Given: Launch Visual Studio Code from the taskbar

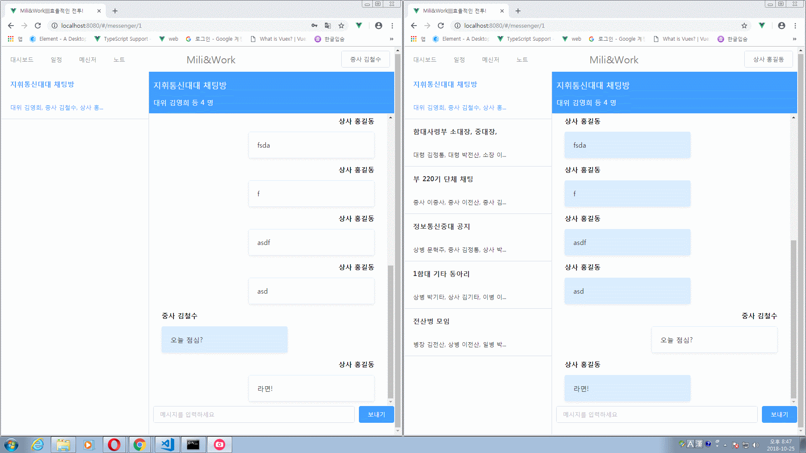Looking at the screenshot, I should click(167, 444).
